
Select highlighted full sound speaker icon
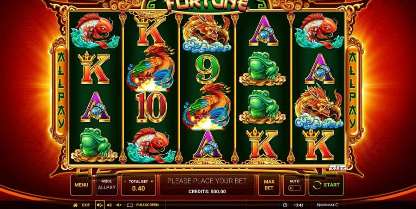click(x=100, y=205)
